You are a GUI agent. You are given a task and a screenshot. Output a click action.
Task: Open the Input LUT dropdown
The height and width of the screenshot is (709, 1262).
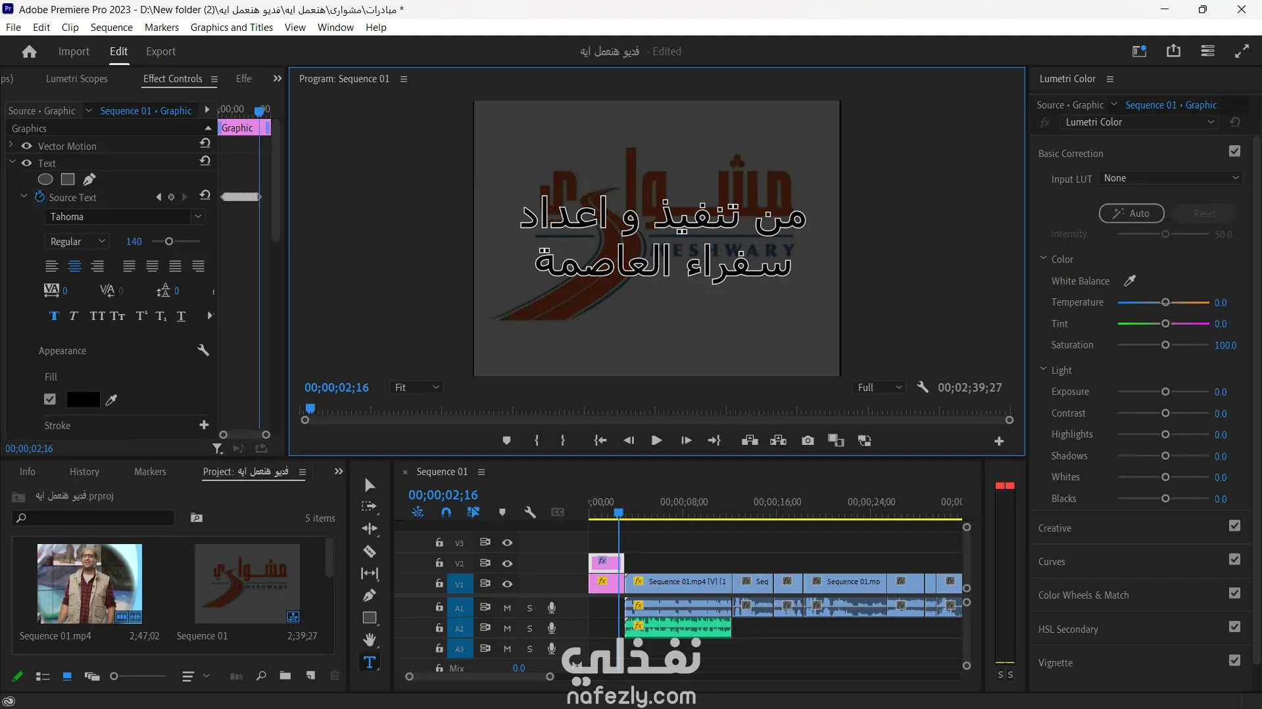pos(1171,178)
